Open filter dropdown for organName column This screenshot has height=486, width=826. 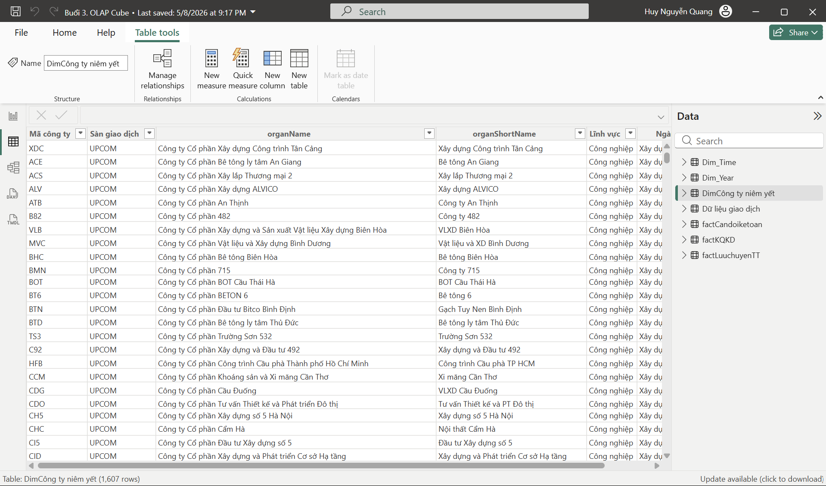click(429, 134)
